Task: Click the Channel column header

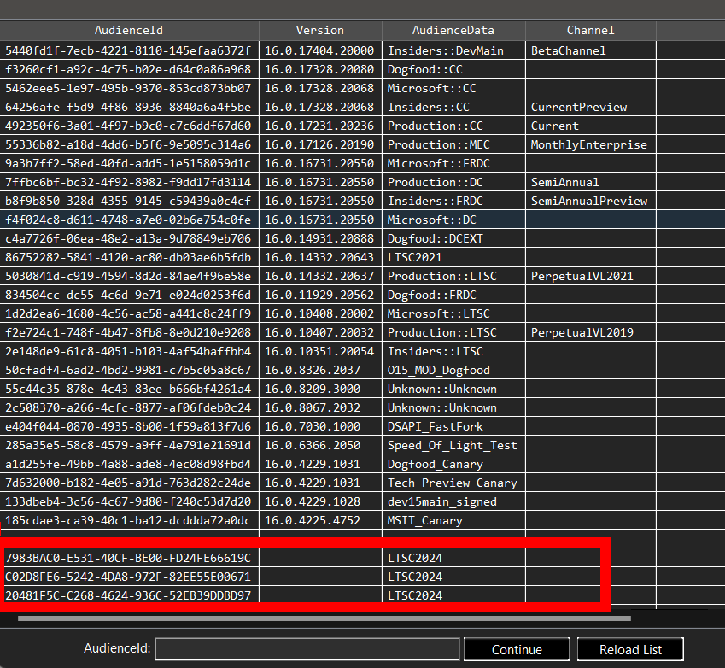Action: point(590,31)
